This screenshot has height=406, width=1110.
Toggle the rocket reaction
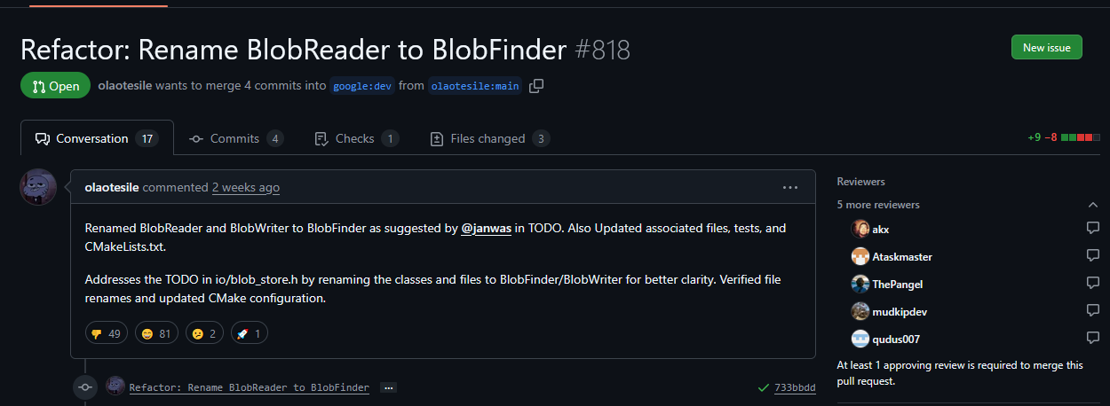tap(249, 333)
